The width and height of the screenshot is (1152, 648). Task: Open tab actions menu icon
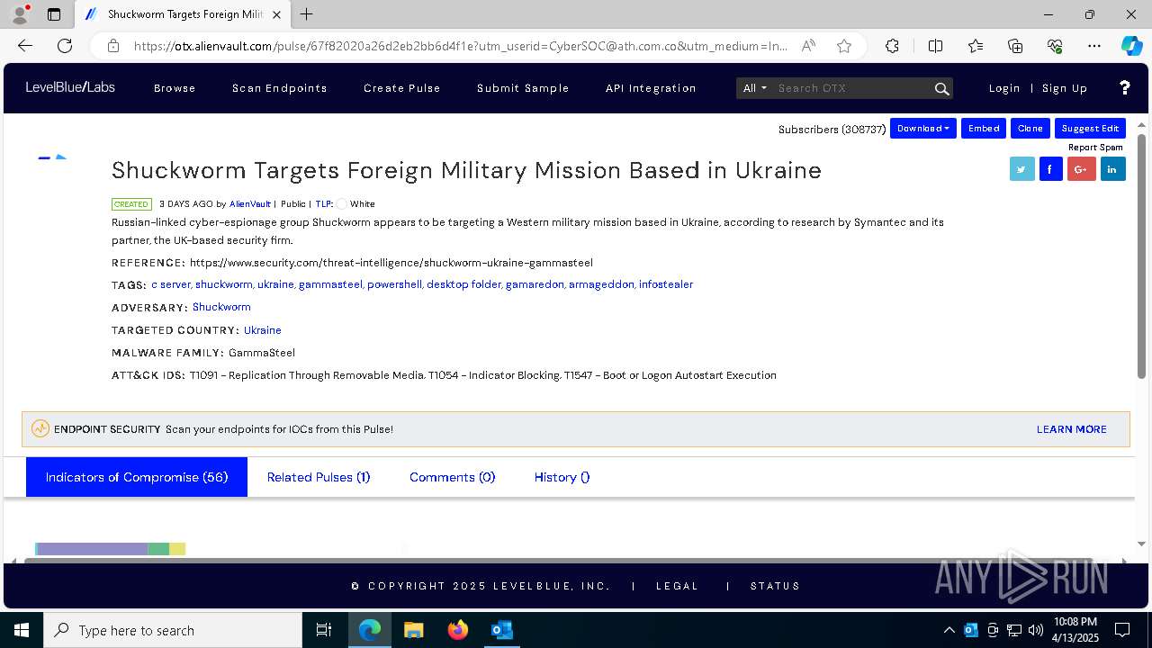pos(54,14)
